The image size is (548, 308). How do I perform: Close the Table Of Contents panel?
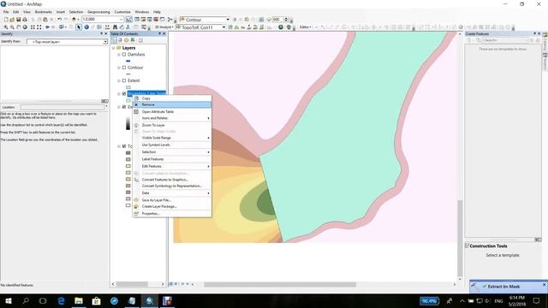164,34
